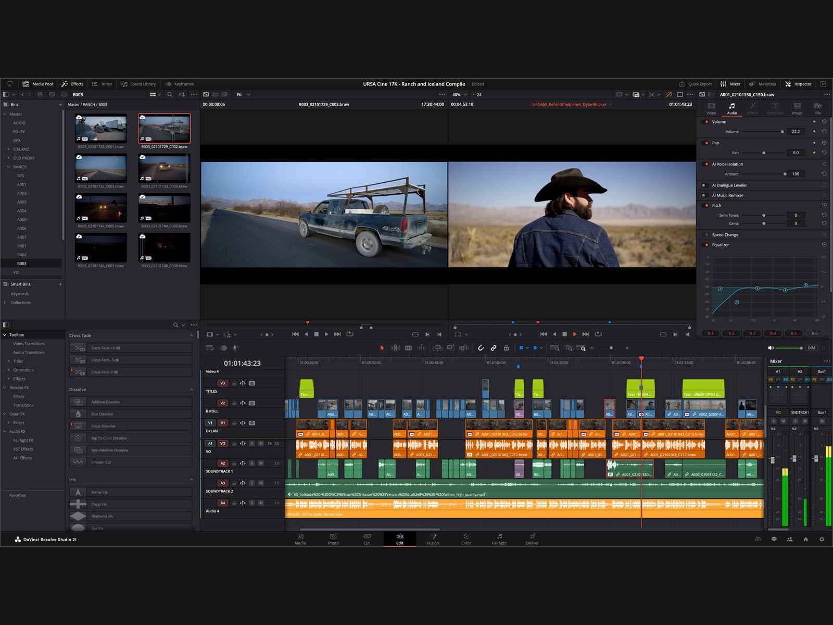Open the 40% zoom dropdown in timeline viewer
Viewport: 833px width, 625px height.
(460, 95)
